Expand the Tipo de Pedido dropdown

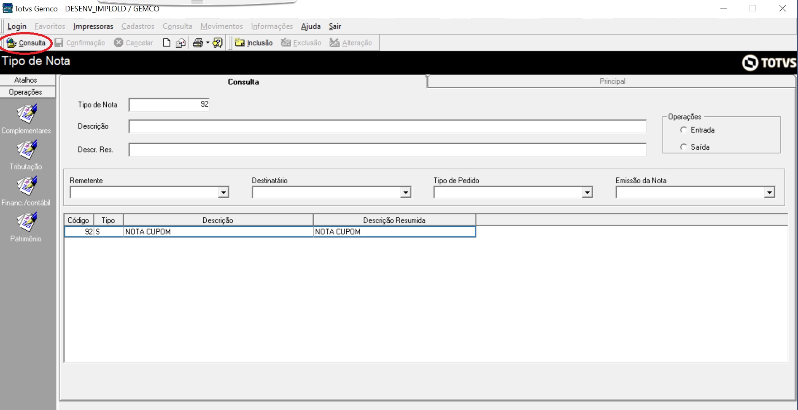pyautogui.click(x=587, y=193)
